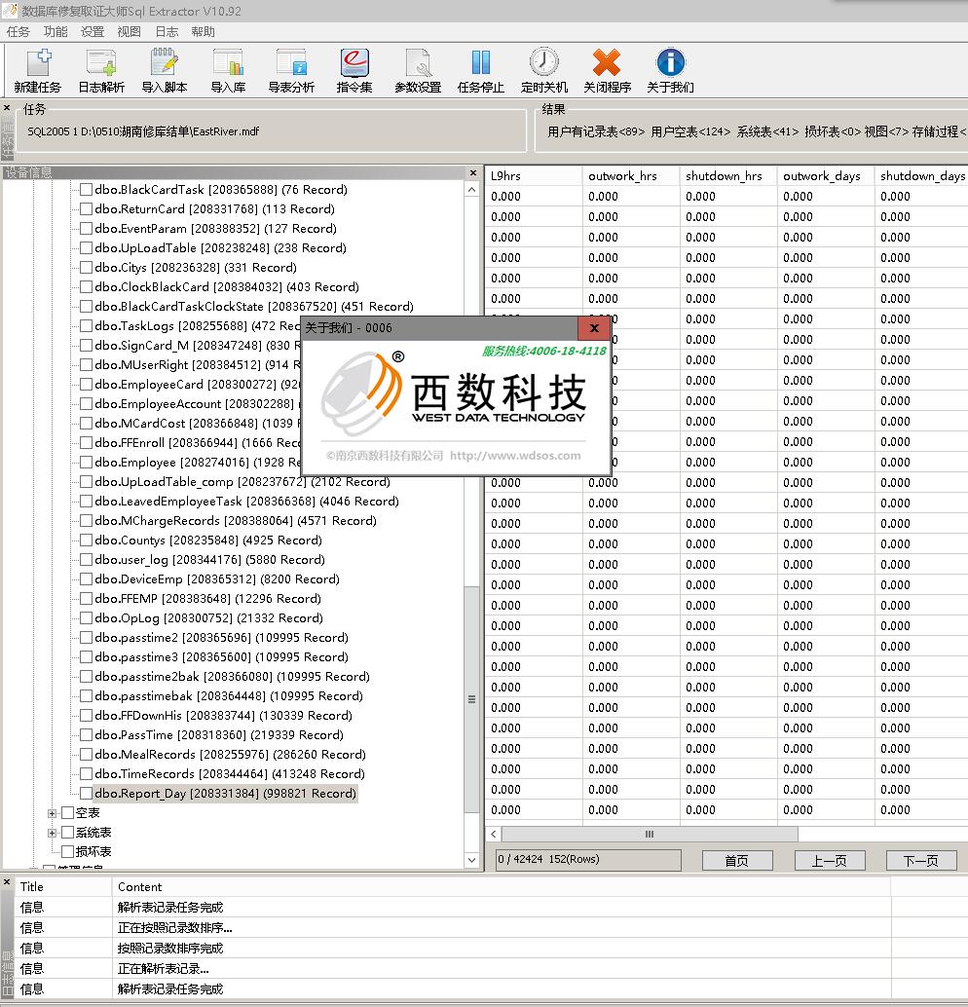Screen dimensions: 968x1007
Task: Check the dbo.BlackCardTask table checkbox
Action: tap(86, 190)
